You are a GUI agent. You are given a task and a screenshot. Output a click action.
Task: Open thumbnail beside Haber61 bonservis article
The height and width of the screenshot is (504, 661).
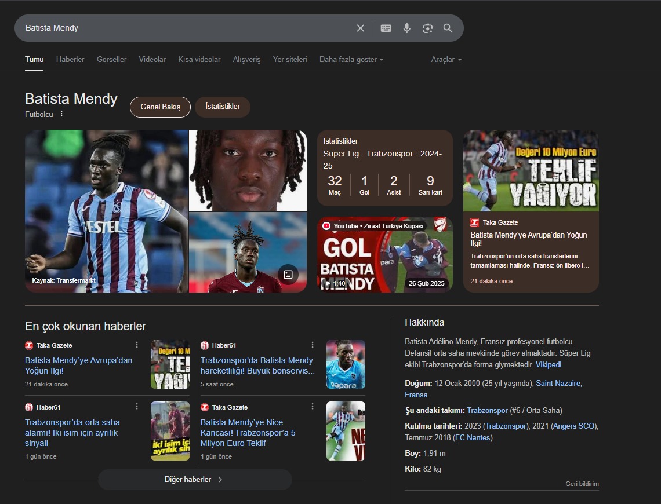[x=346, y=364]
